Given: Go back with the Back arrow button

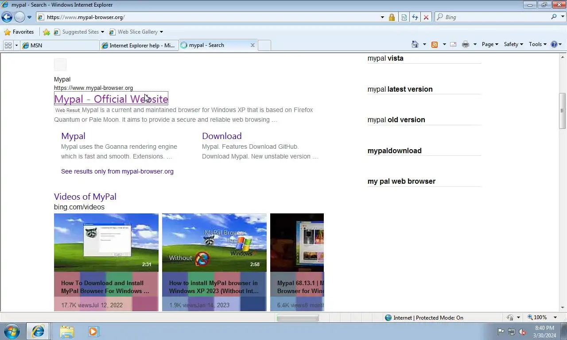Looking at the screenshot, I should click(7, 17).
